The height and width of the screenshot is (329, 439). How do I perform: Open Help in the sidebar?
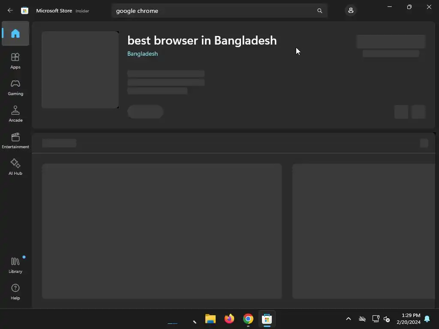[x=15, y=292]
